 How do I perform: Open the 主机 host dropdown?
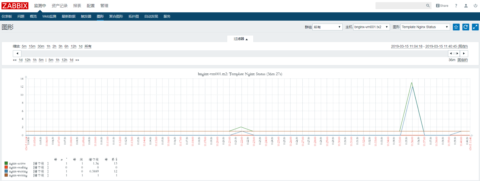[x=371, y=27]
